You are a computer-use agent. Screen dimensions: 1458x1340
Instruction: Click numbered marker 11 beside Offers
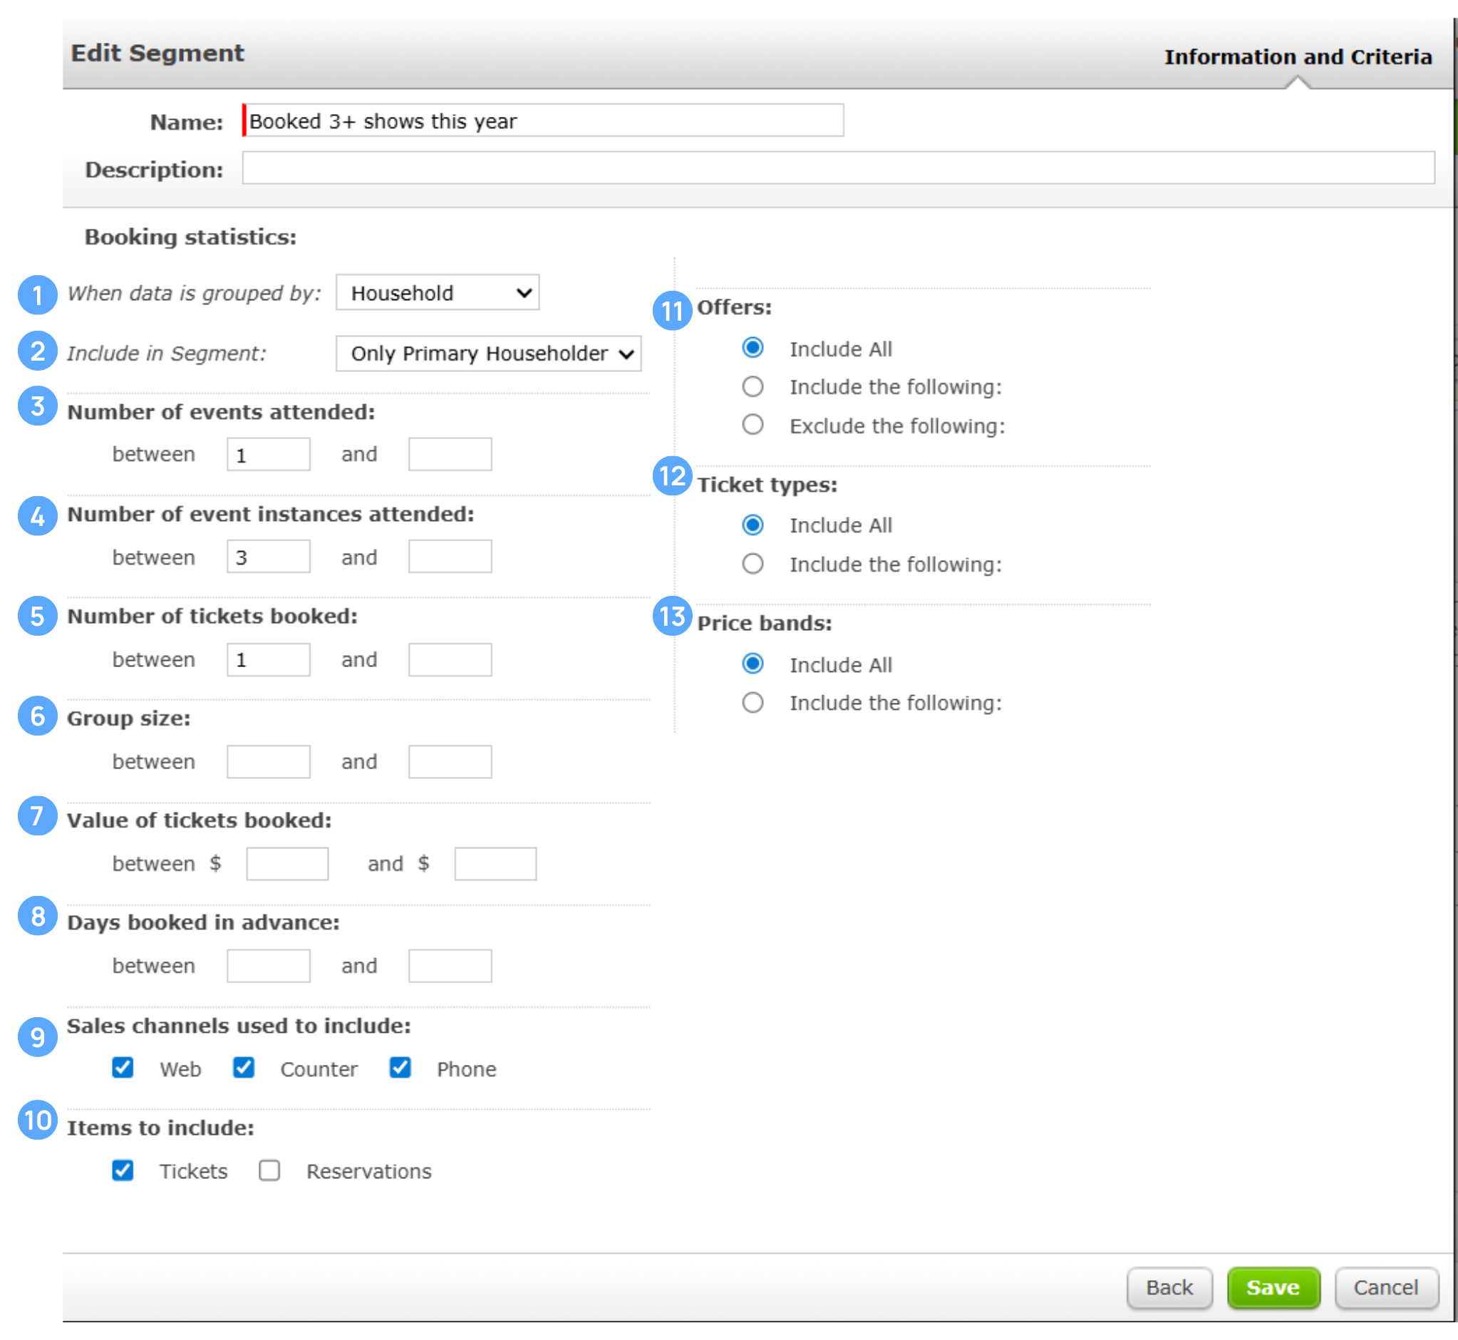pos(672,310)
